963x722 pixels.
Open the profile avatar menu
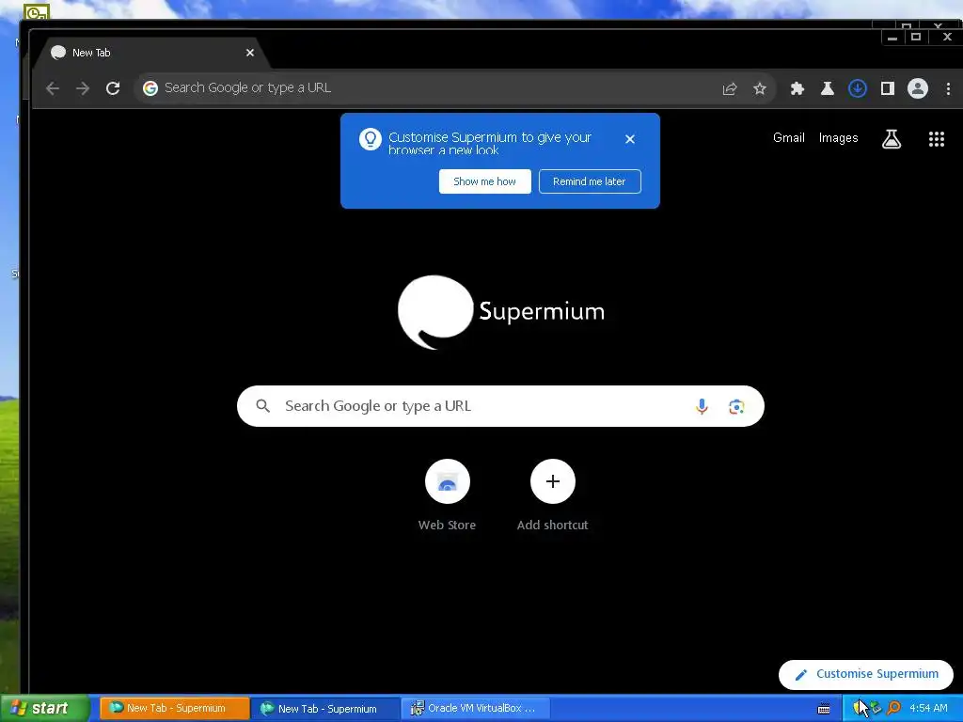[918, 88]
